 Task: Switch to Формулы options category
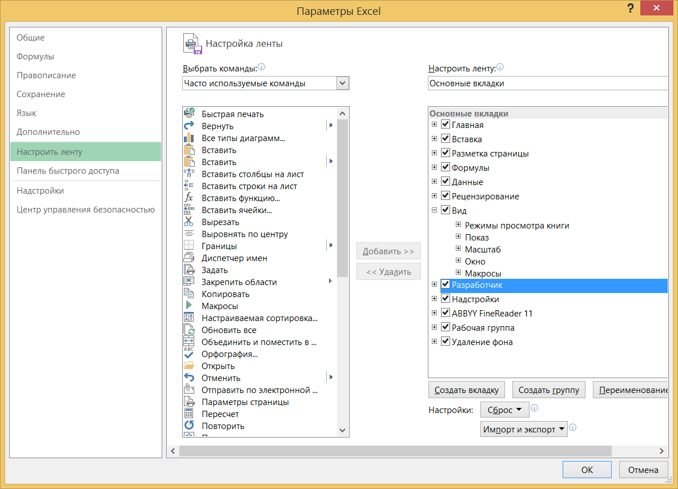(x=86, y=57)
